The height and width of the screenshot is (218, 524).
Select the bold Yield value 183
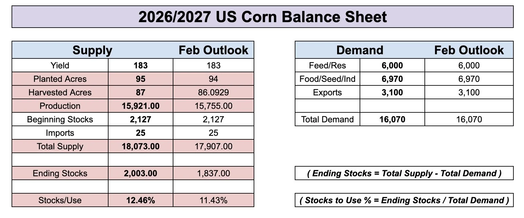(141, 65)
